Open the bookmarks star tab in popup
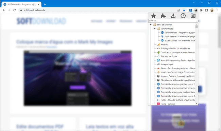The height and width of the screenshot is (131, 221). (x=153, y=16)
